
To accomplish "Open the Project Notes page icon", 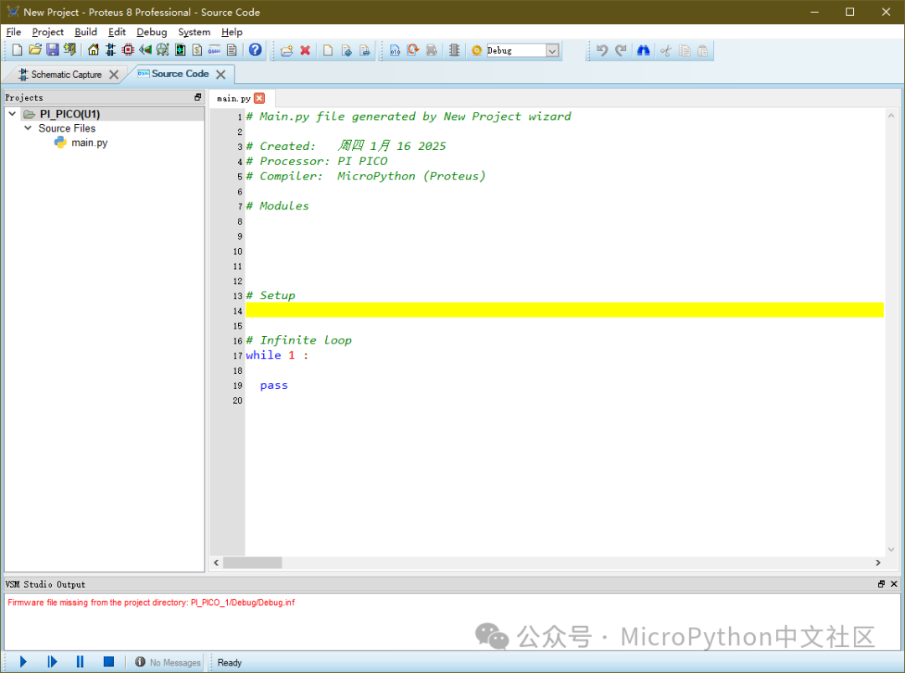I will (x=232, y=50).
